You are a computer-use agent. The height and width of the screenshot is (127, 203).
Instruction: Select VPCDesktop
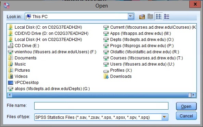(23, 83)
